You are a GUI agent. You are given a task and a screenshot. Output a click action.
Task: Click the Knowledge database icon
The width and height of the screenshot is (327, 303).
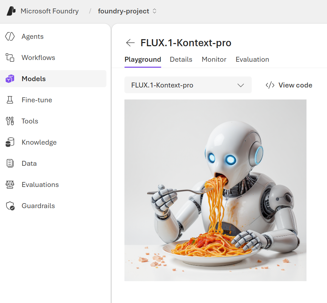9,142
